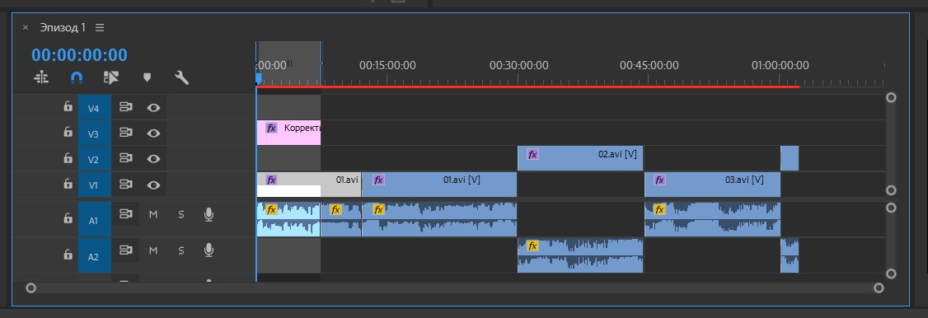Viewport: 928px width, 318px height.
Task: Select 03.avi [V] clip on V1
Action: [x=713, y=185]
